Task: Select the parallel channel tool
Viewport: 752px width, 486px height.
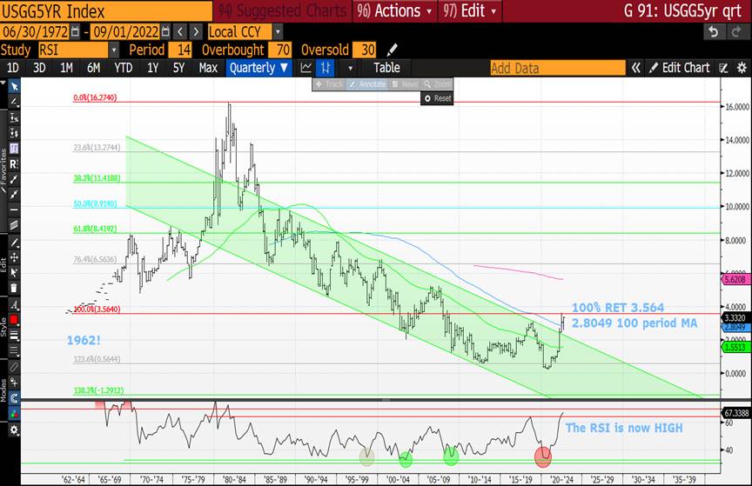Action: (15, 225)
